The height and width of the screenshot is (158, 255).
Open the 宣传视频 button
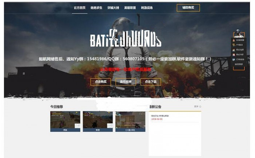(x=126, y=82)
